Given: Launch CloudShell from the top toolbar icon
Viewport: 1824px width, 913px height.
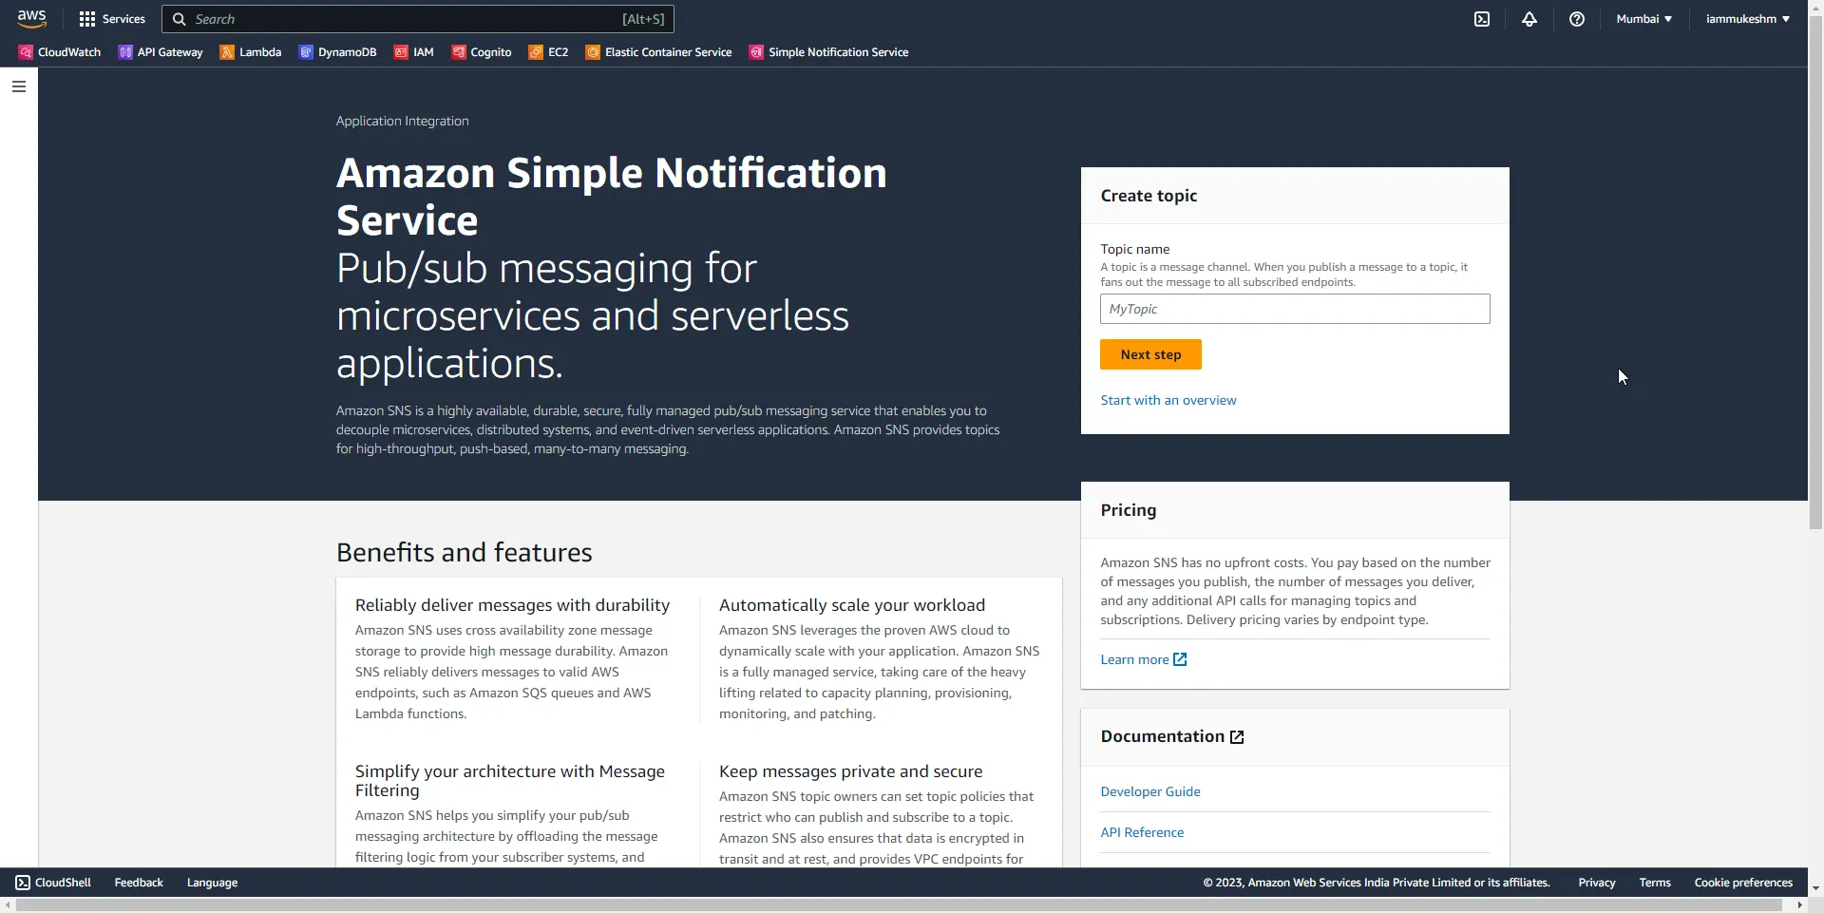Looking at the screenshot, I should point(1482,19).
